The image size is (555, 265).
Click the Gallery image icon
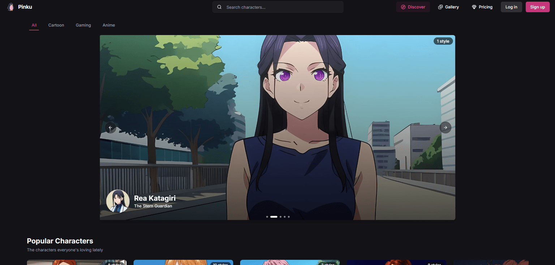440,6
